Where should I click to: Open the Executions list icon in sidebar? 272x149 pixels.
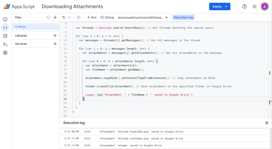(5, 44)
